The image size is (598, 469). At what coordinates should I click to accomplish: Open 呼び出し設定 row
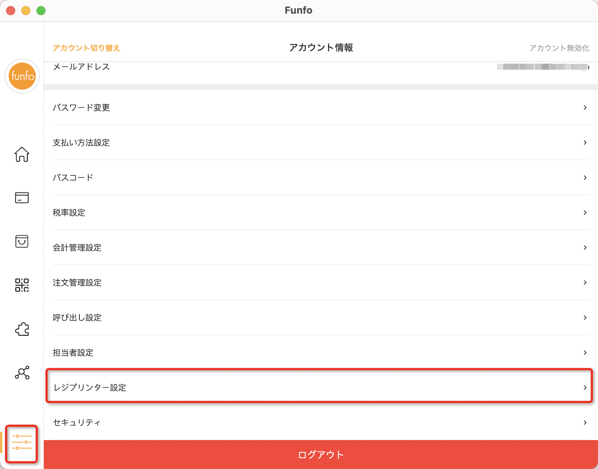point(321,317)
